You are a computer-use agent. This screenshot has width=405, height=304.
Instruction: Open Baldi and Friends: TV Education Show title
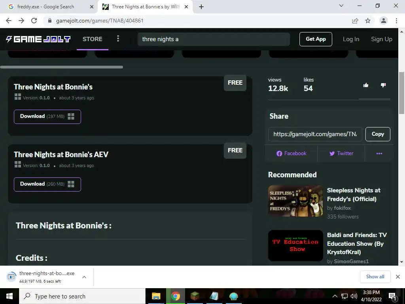coord(357,243)
